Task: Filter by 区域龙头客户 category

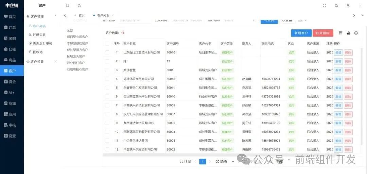Action: 76,56
